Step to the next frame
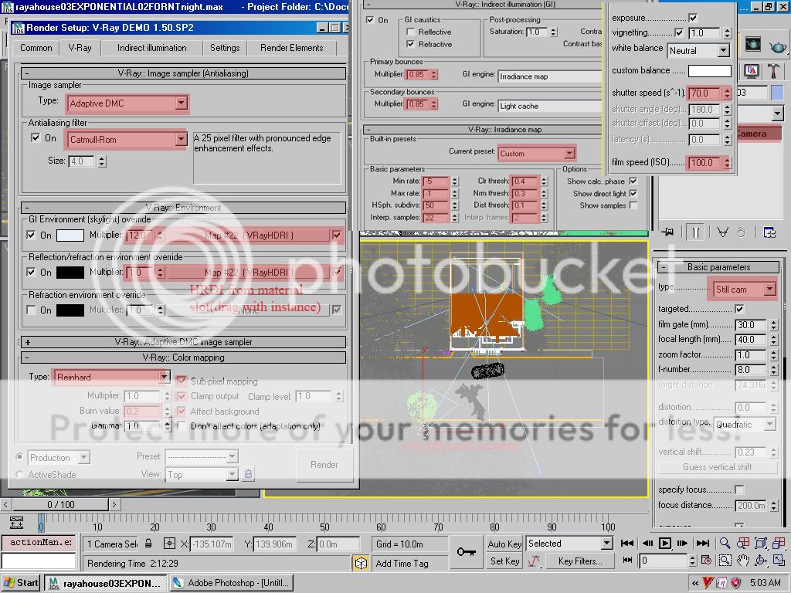Viewport: 791px width, 593px height. tap(683, 543)
